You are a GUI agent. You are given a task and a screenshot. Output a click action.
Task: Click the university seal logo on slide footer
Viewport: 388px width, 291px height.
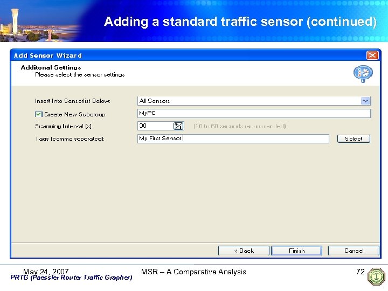(x=376, y=276)
